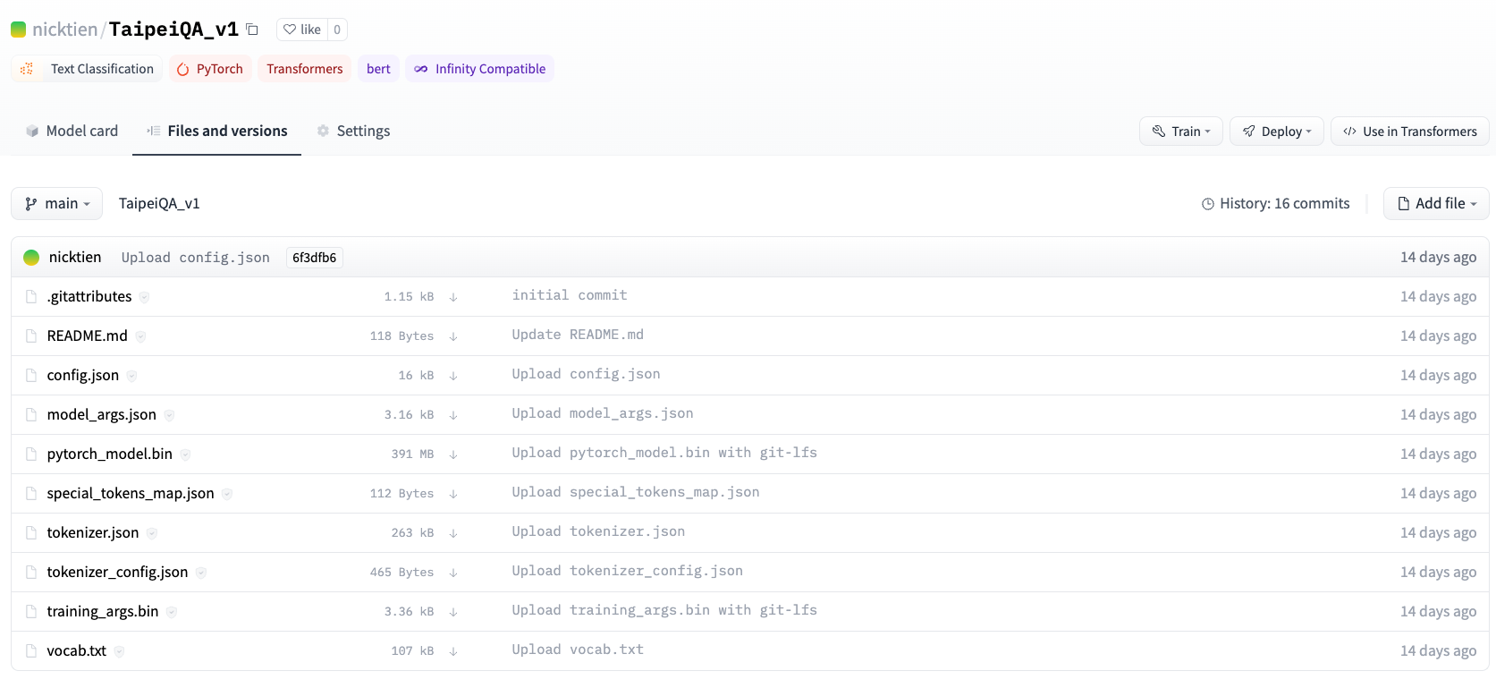Image resolution: width=1496 pixels, height=688 pixels.
Task: Download vocab.txt via arrow icon
Action: [453, 651]
